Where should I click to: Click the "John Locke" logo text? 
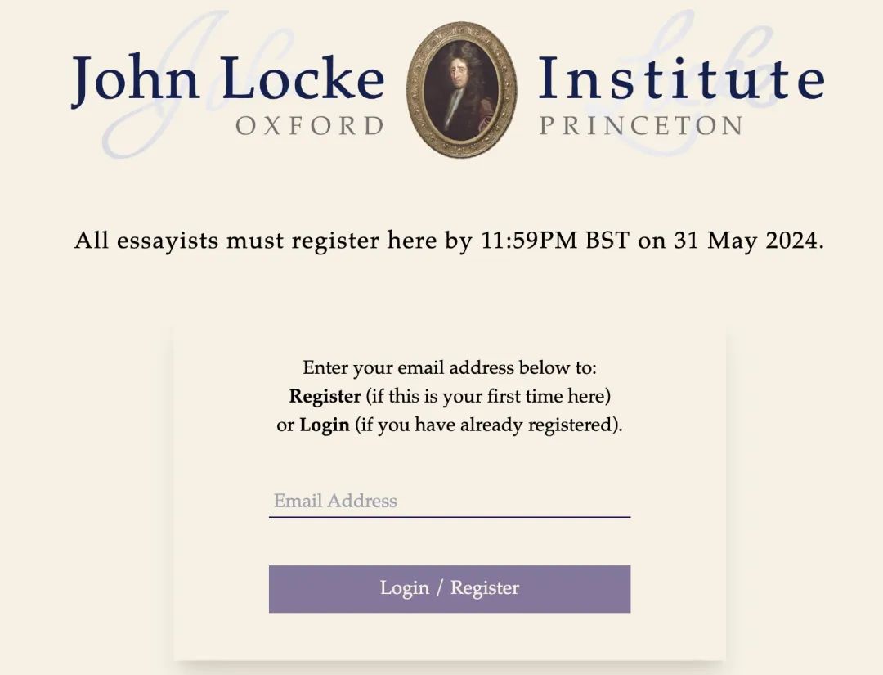tap(228, 79)
